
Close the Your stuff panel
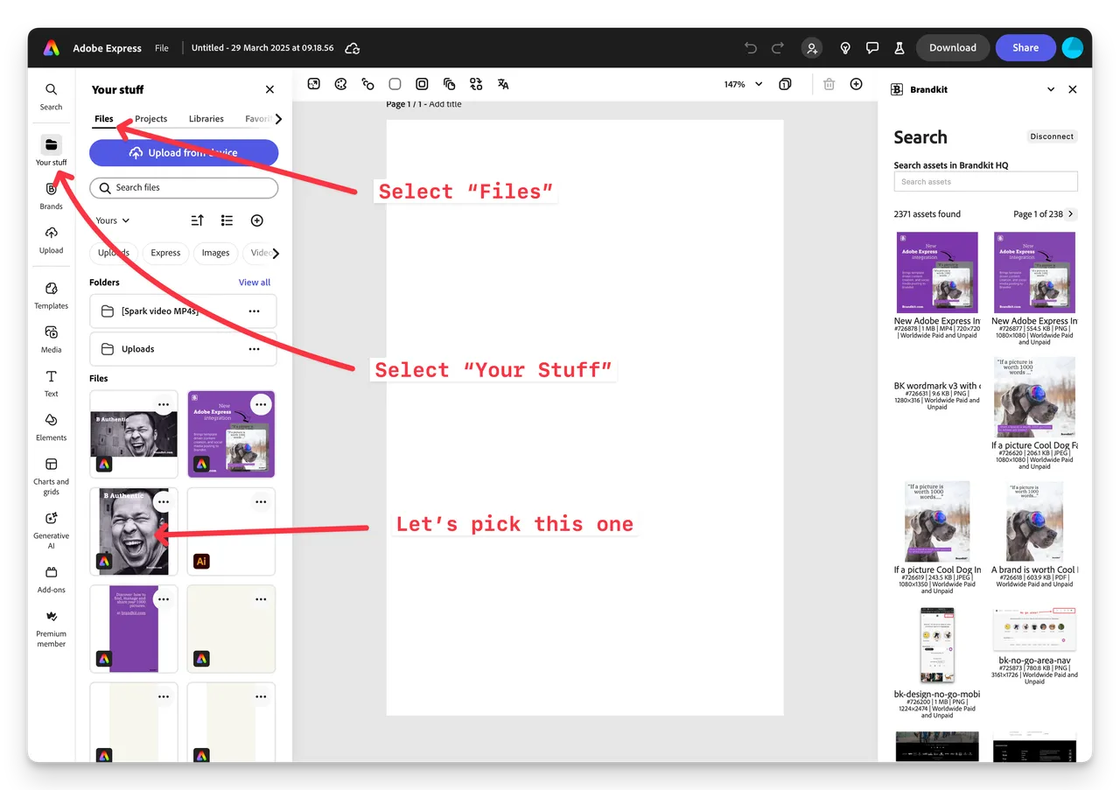point(269,89)
